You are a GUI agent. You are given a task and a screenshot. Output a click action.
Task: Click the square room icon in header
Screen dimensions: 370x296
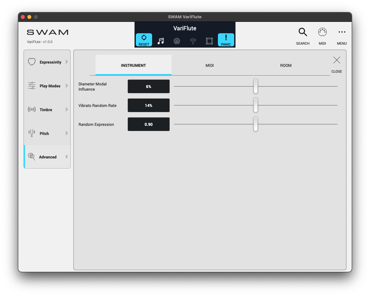(x=209, y=41)
